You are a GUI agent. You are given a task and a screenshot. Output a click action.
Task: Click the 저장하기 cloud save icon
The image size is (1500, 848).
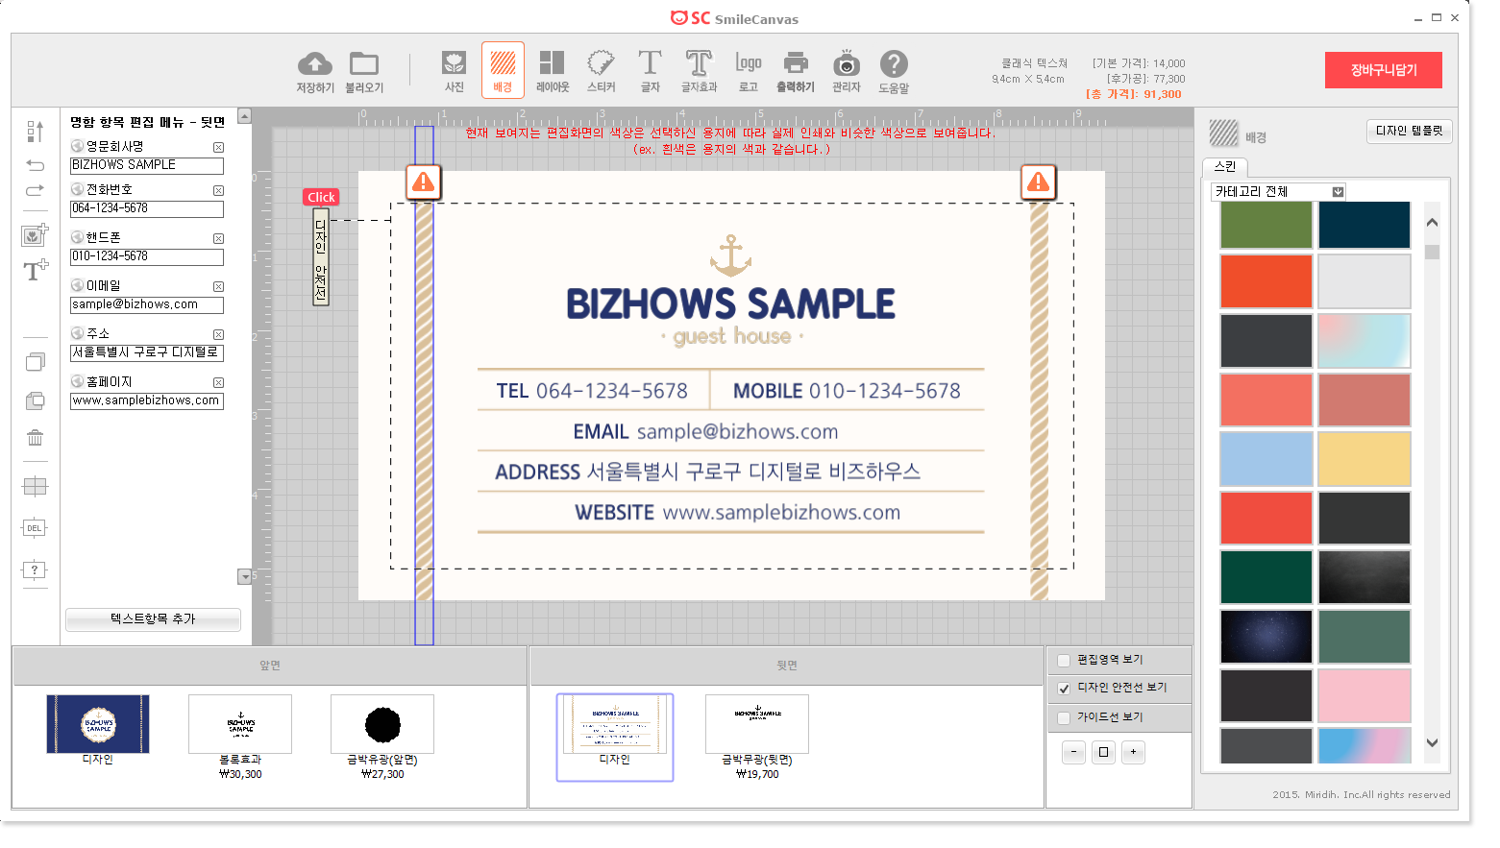click(314, 64)
